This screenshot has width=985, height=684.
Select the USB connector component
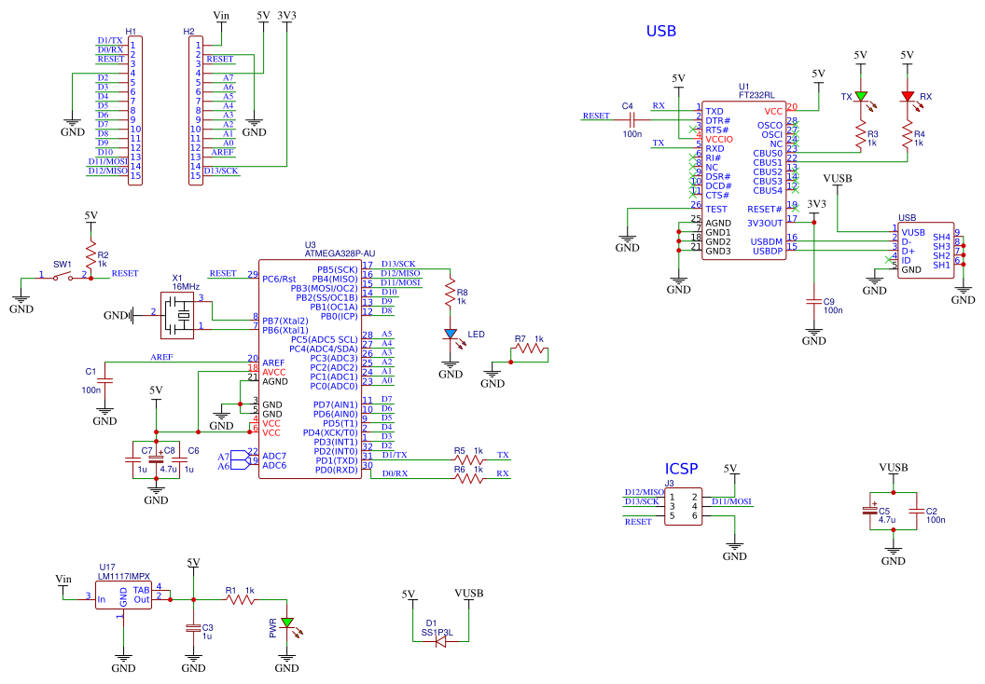(926, 251)
